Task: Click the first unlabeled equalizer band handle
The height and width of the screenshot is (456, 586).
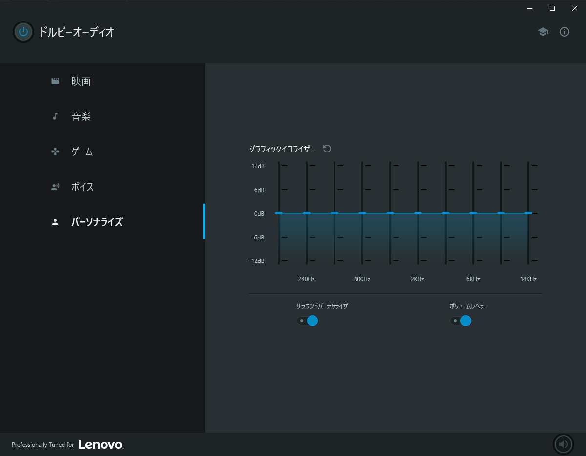Action: click(279, 213)
